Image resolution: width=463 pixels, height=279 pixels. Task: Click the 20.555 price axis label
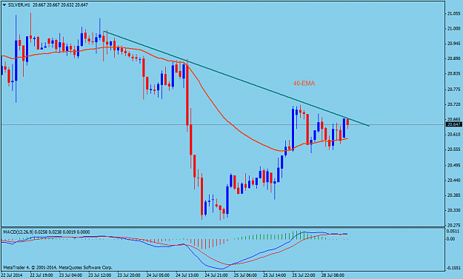pos(453,149)
